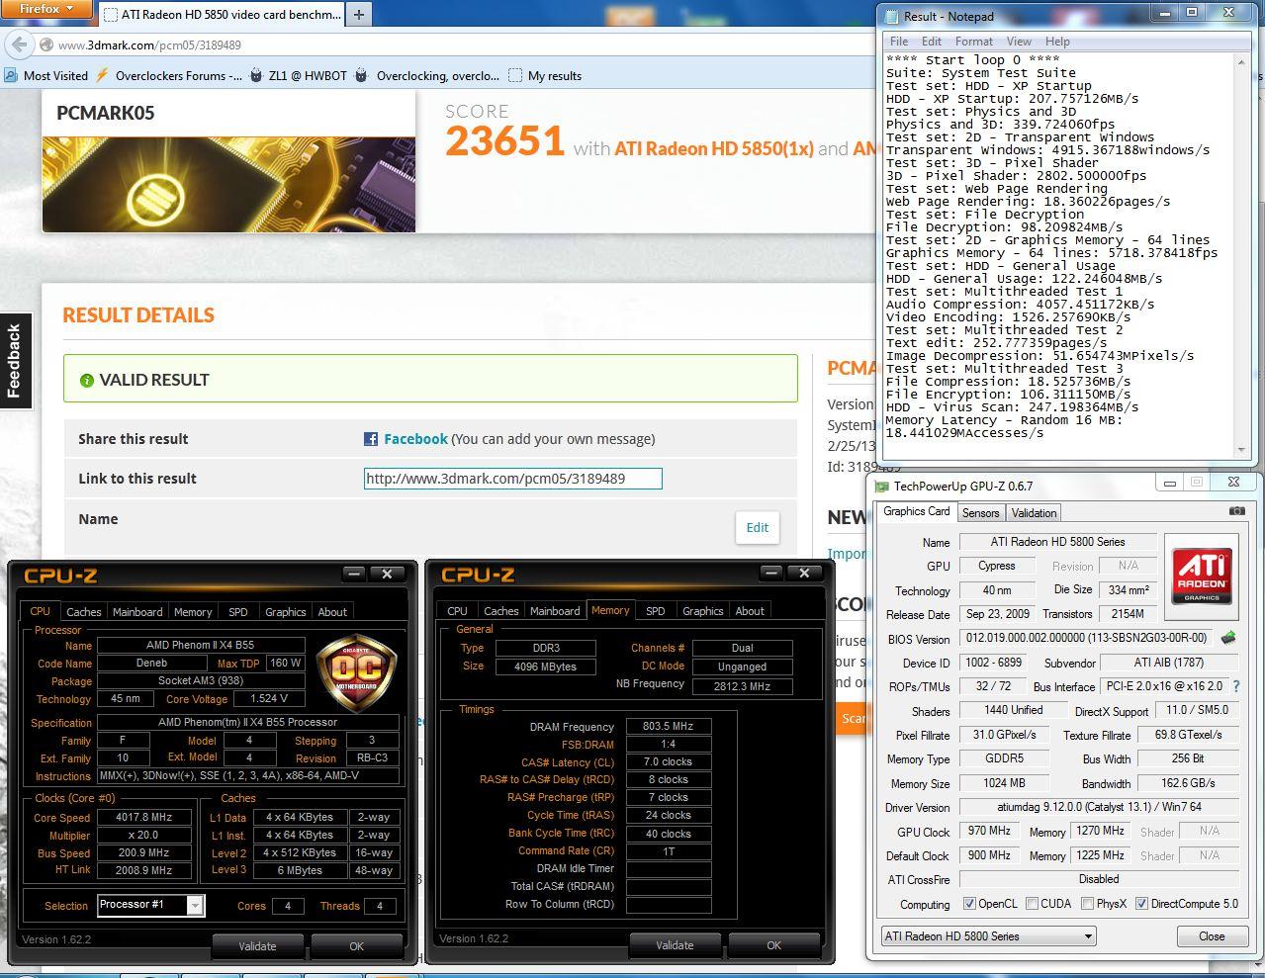The image size is (1265, 978).
Task: Toggle the CUDA checkbox
Action: click(1033, 904)
